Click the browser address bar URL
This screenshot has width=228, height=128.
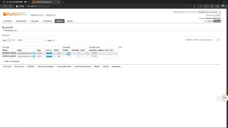click(x=38, y=6)
